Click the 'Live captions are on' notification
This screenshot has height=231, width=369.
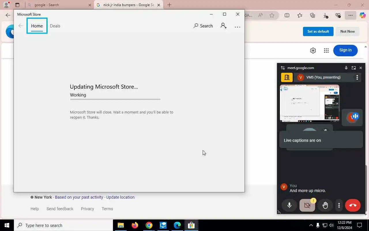pyautogui.click(x=321, y=140)
